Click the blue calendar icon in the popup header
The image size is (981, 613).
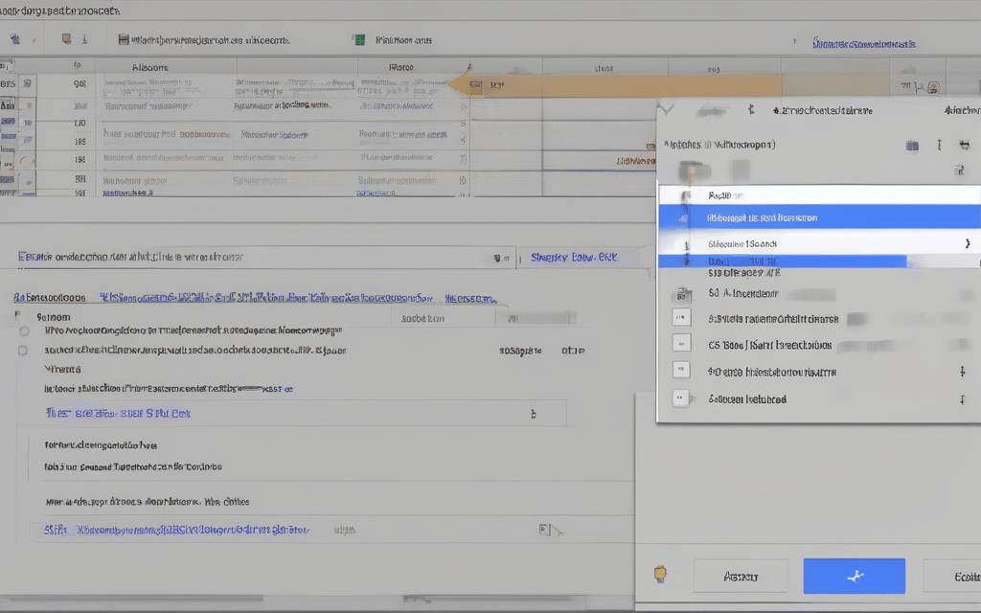(x=912, y=146)
